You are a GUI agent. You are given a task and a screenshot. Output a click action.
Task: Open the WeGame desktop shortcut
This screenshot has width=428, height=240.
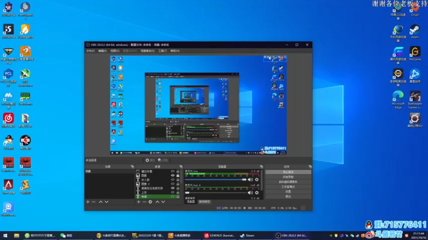[415, 53]
